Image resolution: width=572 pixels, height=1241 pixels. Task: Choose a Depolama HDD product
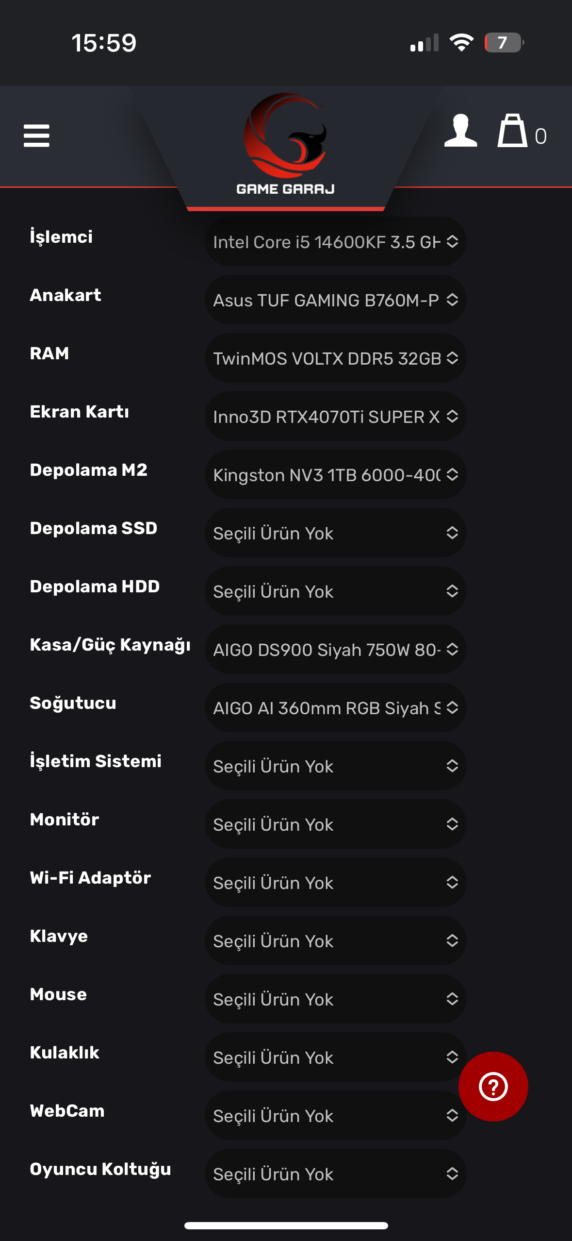(335, 591)
